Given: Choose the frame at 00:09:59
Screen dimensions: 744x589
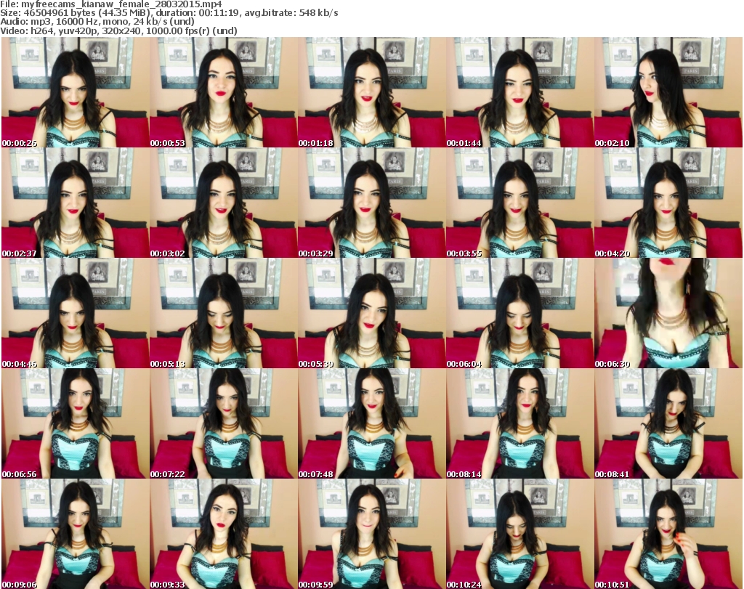Looking at the screenshot, I should 371,534.
